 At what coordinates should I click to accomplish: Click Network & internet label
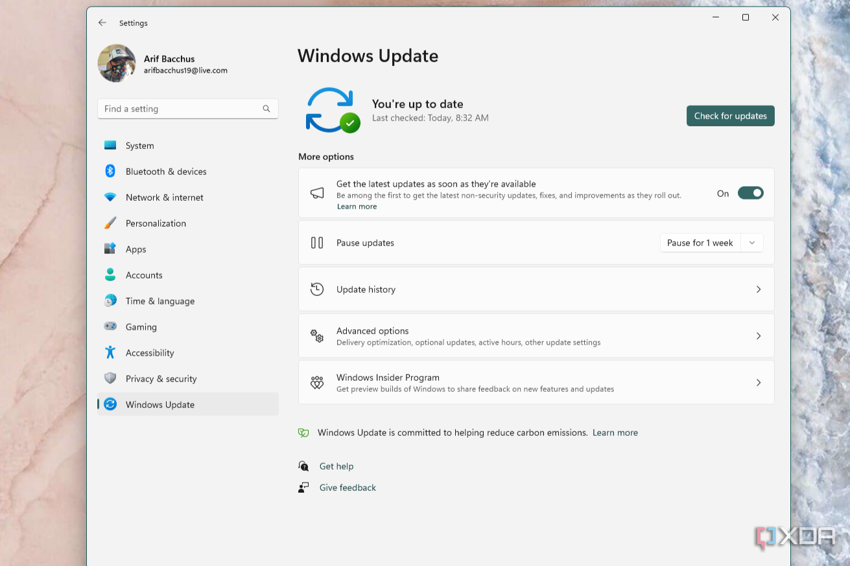pos(165,198)
